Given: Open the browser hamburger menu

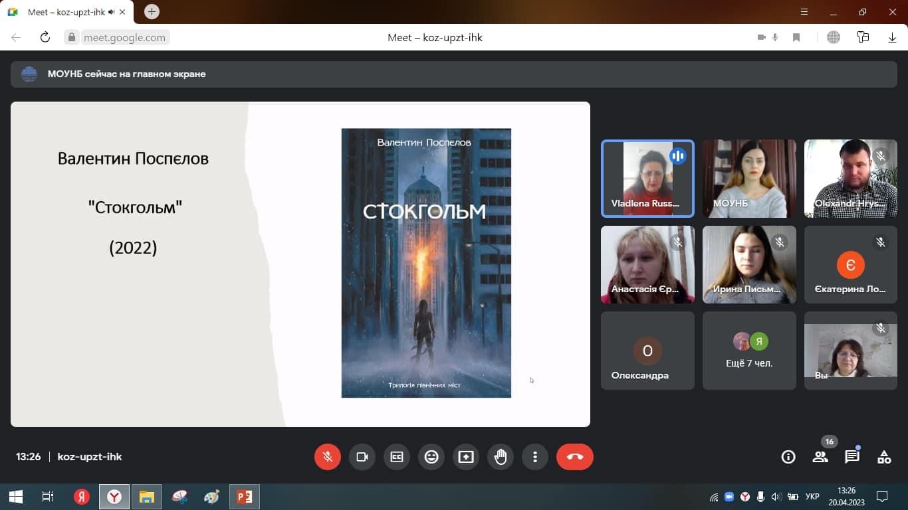Looking at the screenshot, I should coord(804,12).
